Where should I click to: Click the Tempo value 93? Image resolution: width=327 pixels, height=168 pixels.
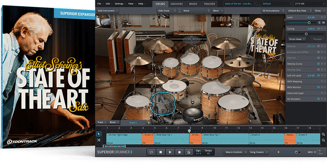pyautogui.click(x=208, y=154)
